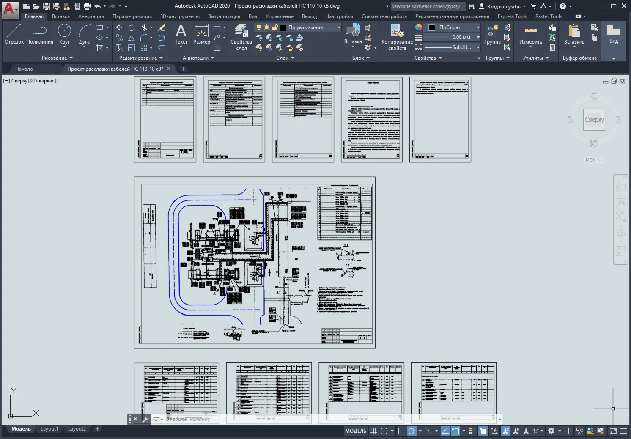This screenshot has width=631, height=439.
Task: Pick the Erase tool
Action: (x=161, y=27)
